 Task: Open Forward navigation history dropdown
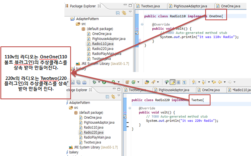[234, 82]
